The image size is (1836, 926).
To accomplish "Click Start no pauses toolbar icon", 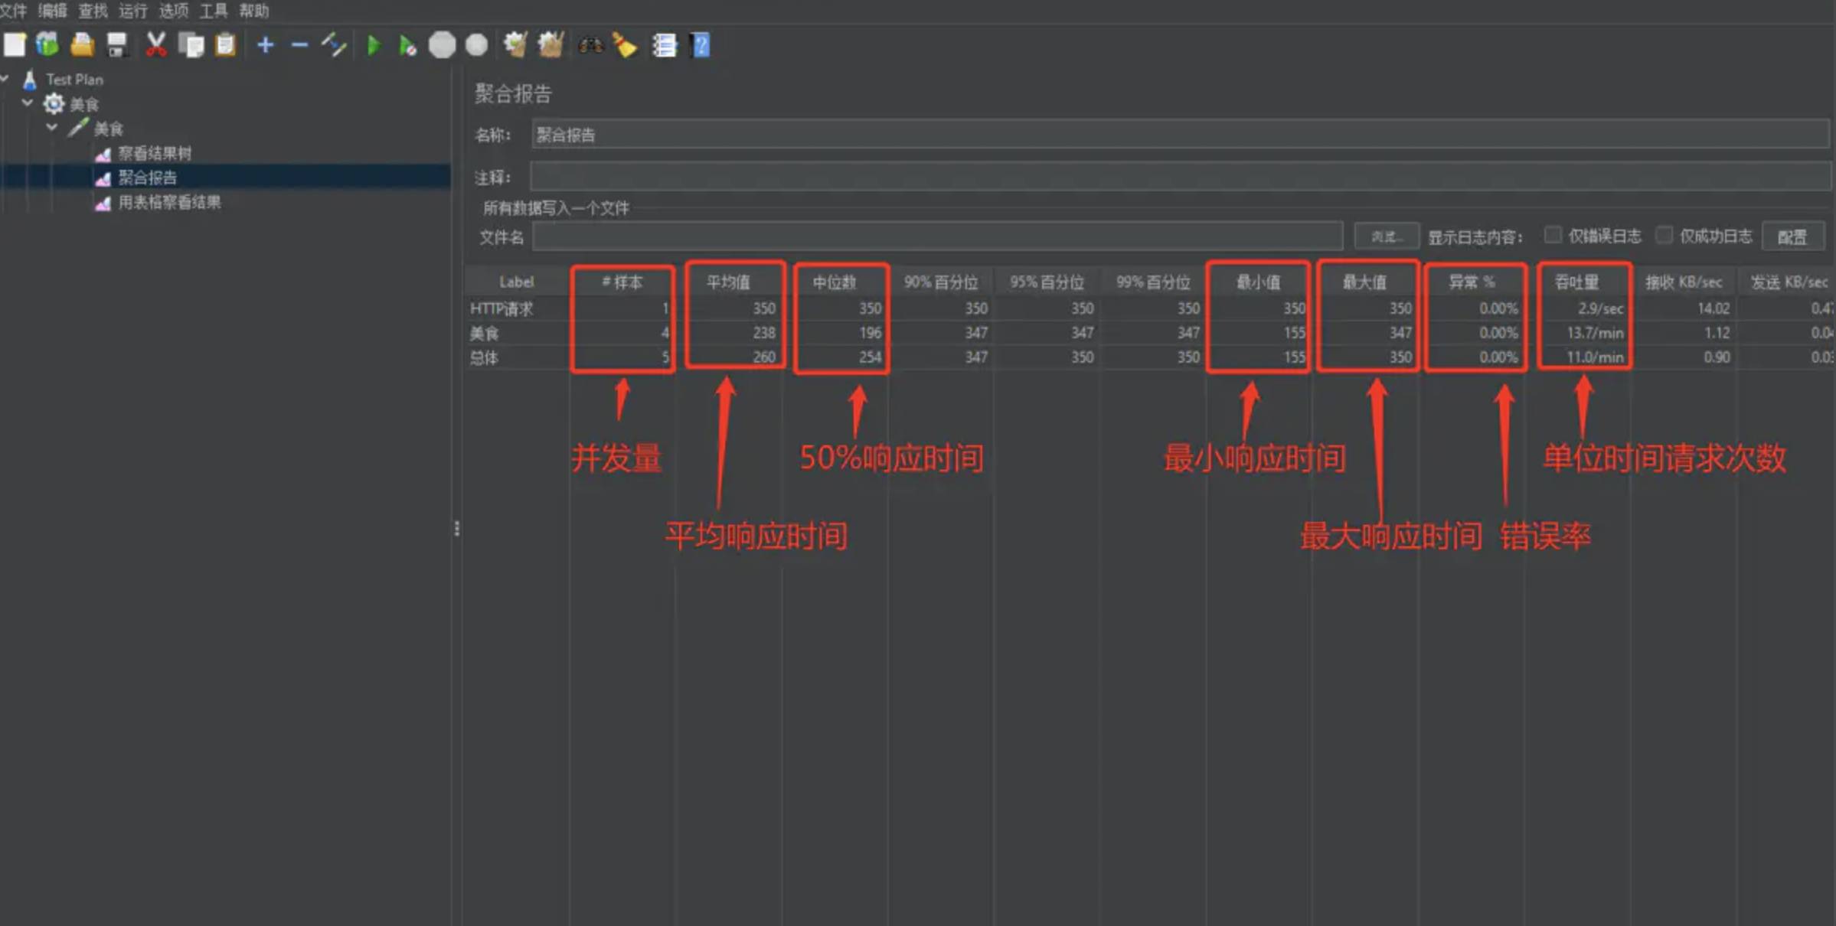I will pos(407,46).
